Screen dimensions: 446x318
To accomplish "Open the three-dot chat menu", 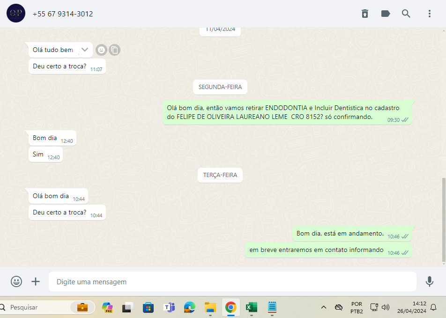I will [430, 14].
